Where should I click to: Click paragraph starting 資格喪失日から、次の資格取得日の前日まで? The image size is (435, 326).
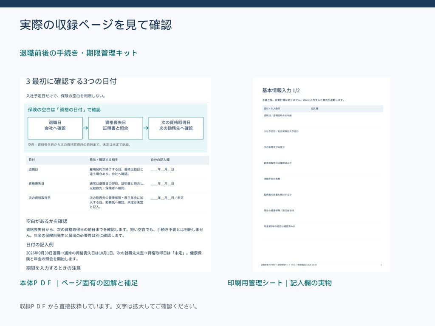[115, 233]
